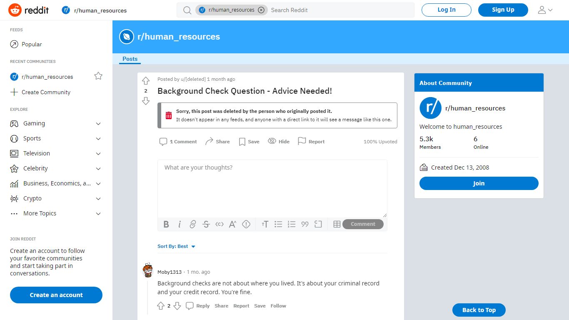
Task: Insert a bulleted list
Action: point(278,224)
